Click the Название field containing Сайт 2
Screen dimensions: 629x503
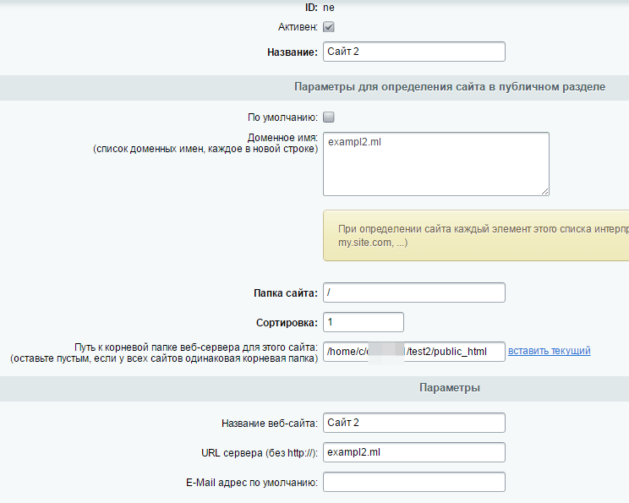click(413, 52)
